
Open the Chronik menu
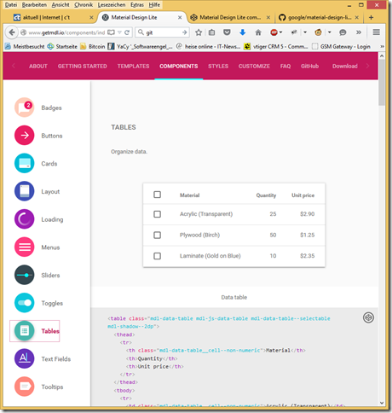[x=84, y=5]
